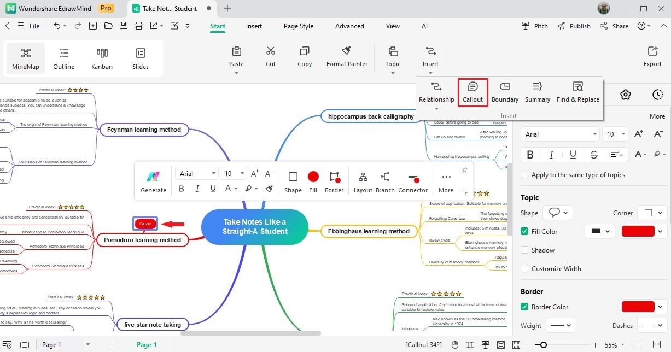Viewport: 671px width, 352px height.
Task: Open Branch options in floating toolbar
Action: tap(385, 182)
